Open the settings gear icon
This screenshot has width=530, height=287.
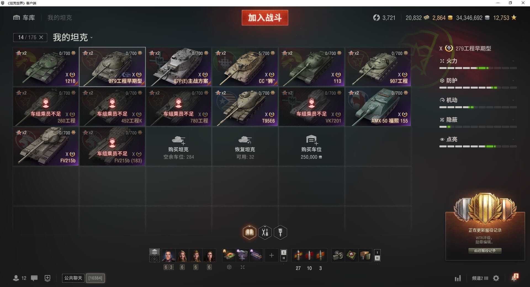[496, 278]
